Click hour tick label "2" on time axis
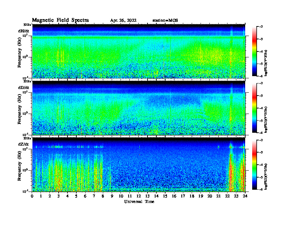The image size is (292, 225). (50, 196)
